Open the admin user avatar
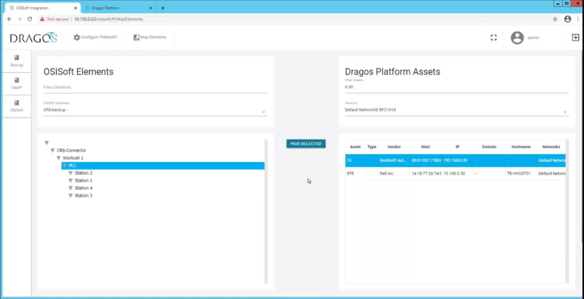Image resolution: width=584 pixels, height=299 pixels. coord(517,37)
